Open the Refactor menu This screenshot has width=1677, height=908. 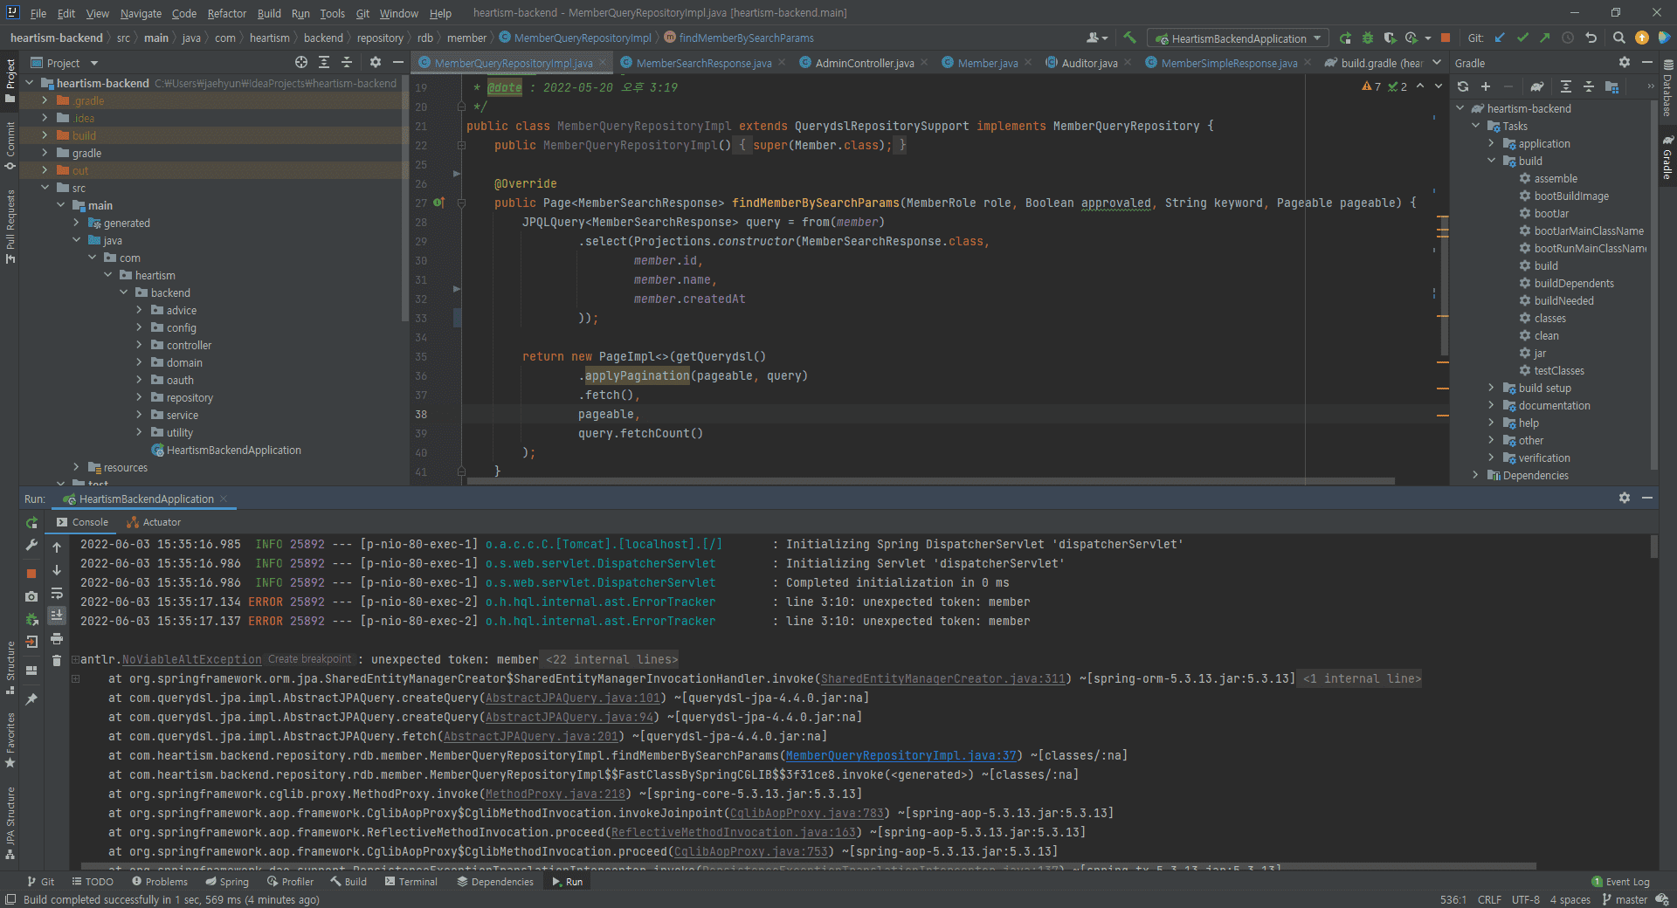click(226, 13)
